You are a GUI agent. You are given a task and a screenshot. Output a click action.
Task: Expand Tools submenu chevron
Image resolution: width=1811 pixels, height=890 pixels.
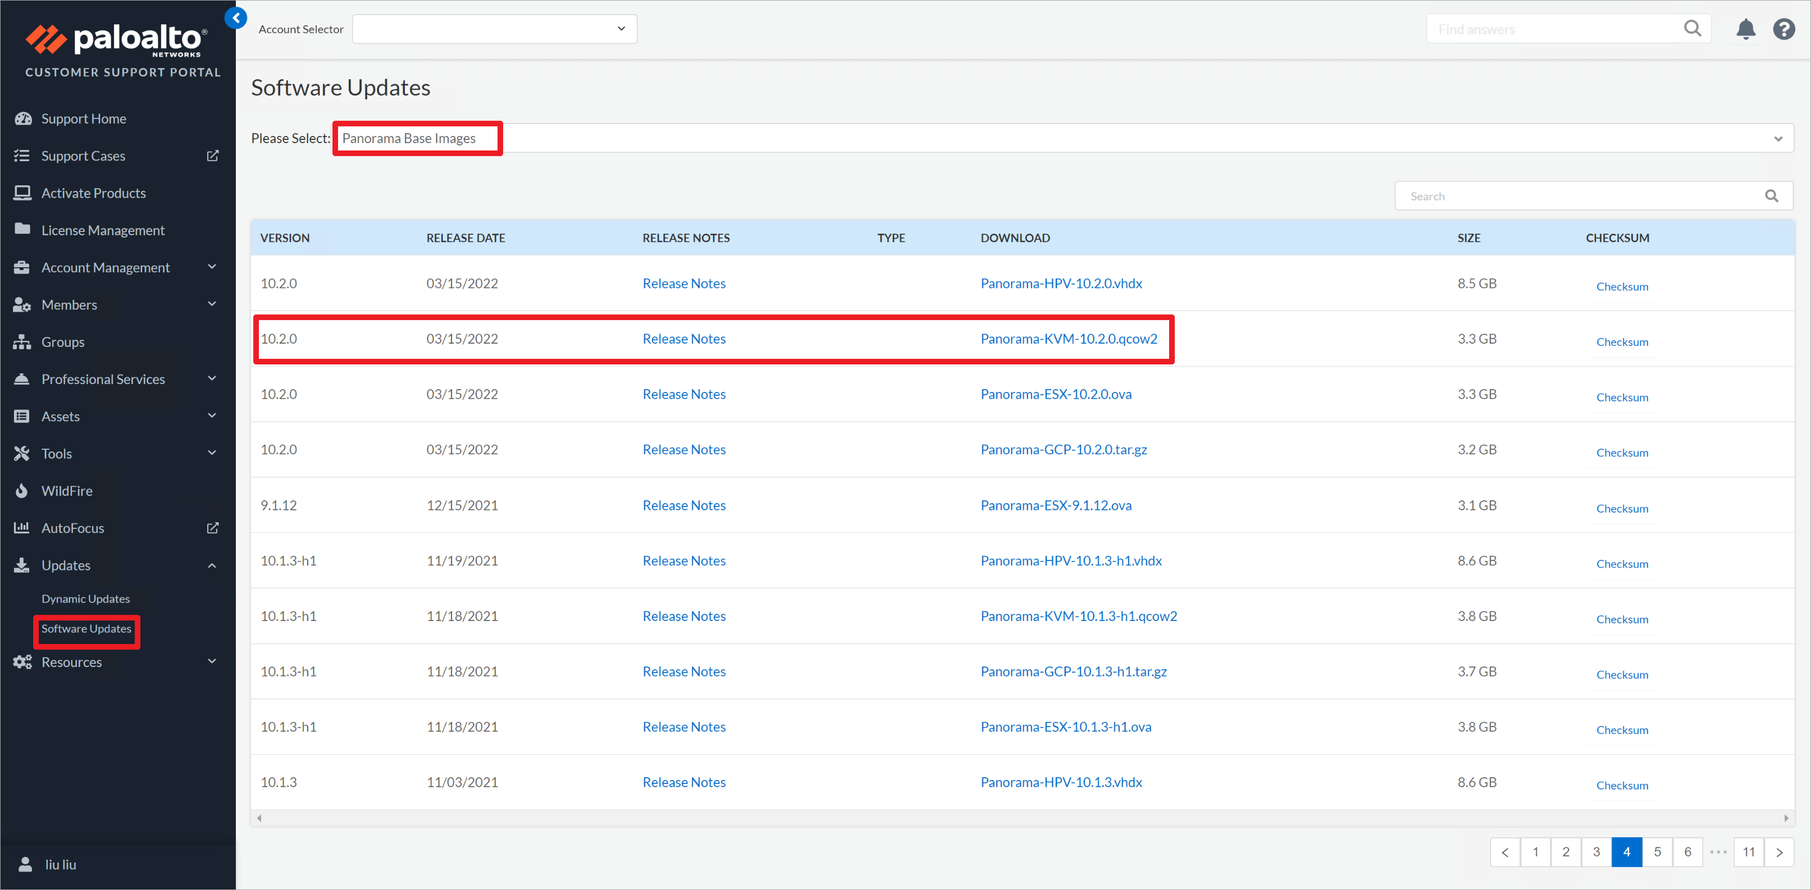(212, 453)
